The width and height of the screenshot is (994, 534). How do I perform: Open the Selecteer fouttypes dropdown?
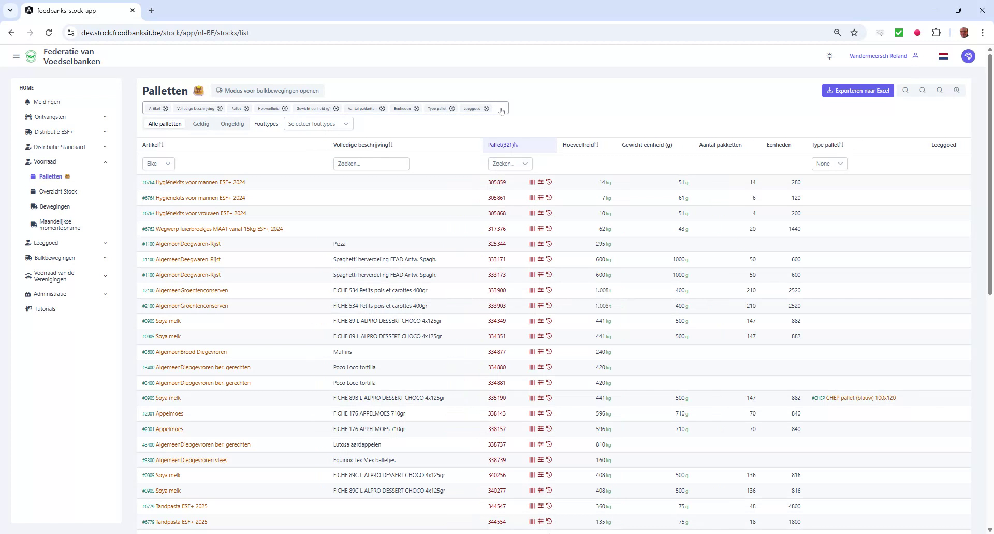coord(318,124)
